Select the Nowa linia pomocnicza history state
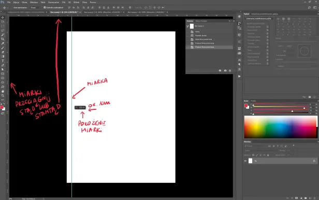This screenshot has height=200, width=319. click(x=204, y=39)
